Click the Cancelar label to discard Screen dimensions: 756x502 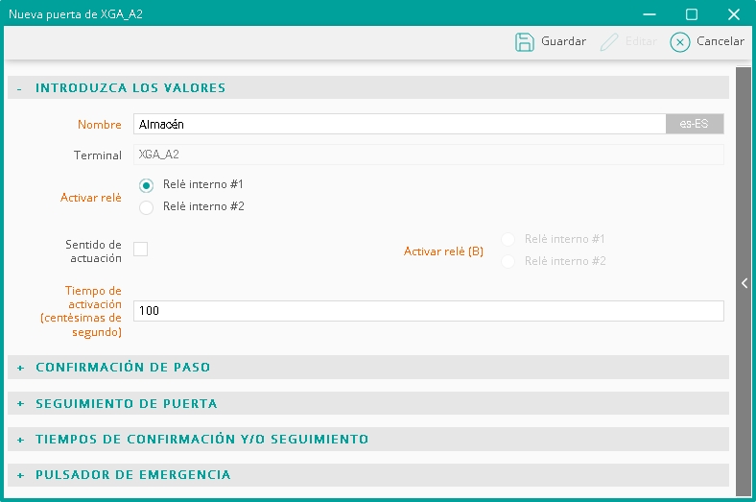(721, 41)
